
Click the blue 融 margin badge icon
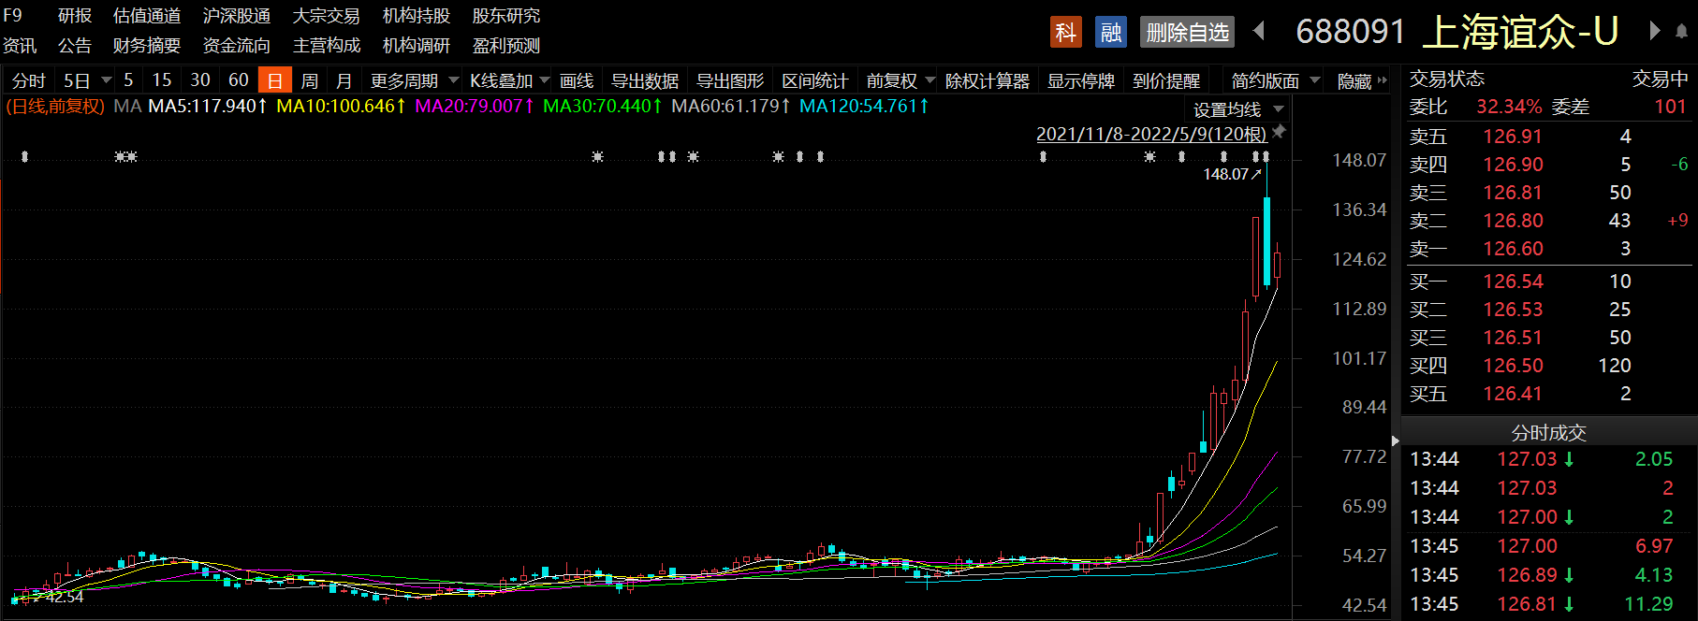(x=1110, y=33)
